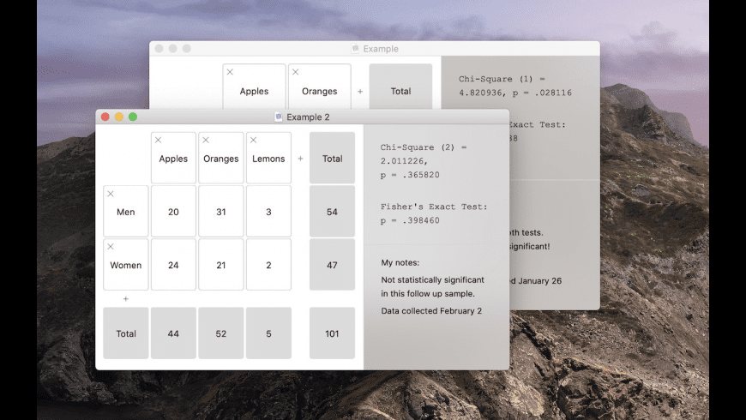Delete the Women row via its X
This screenshot has width=746, height=420.
111,246
